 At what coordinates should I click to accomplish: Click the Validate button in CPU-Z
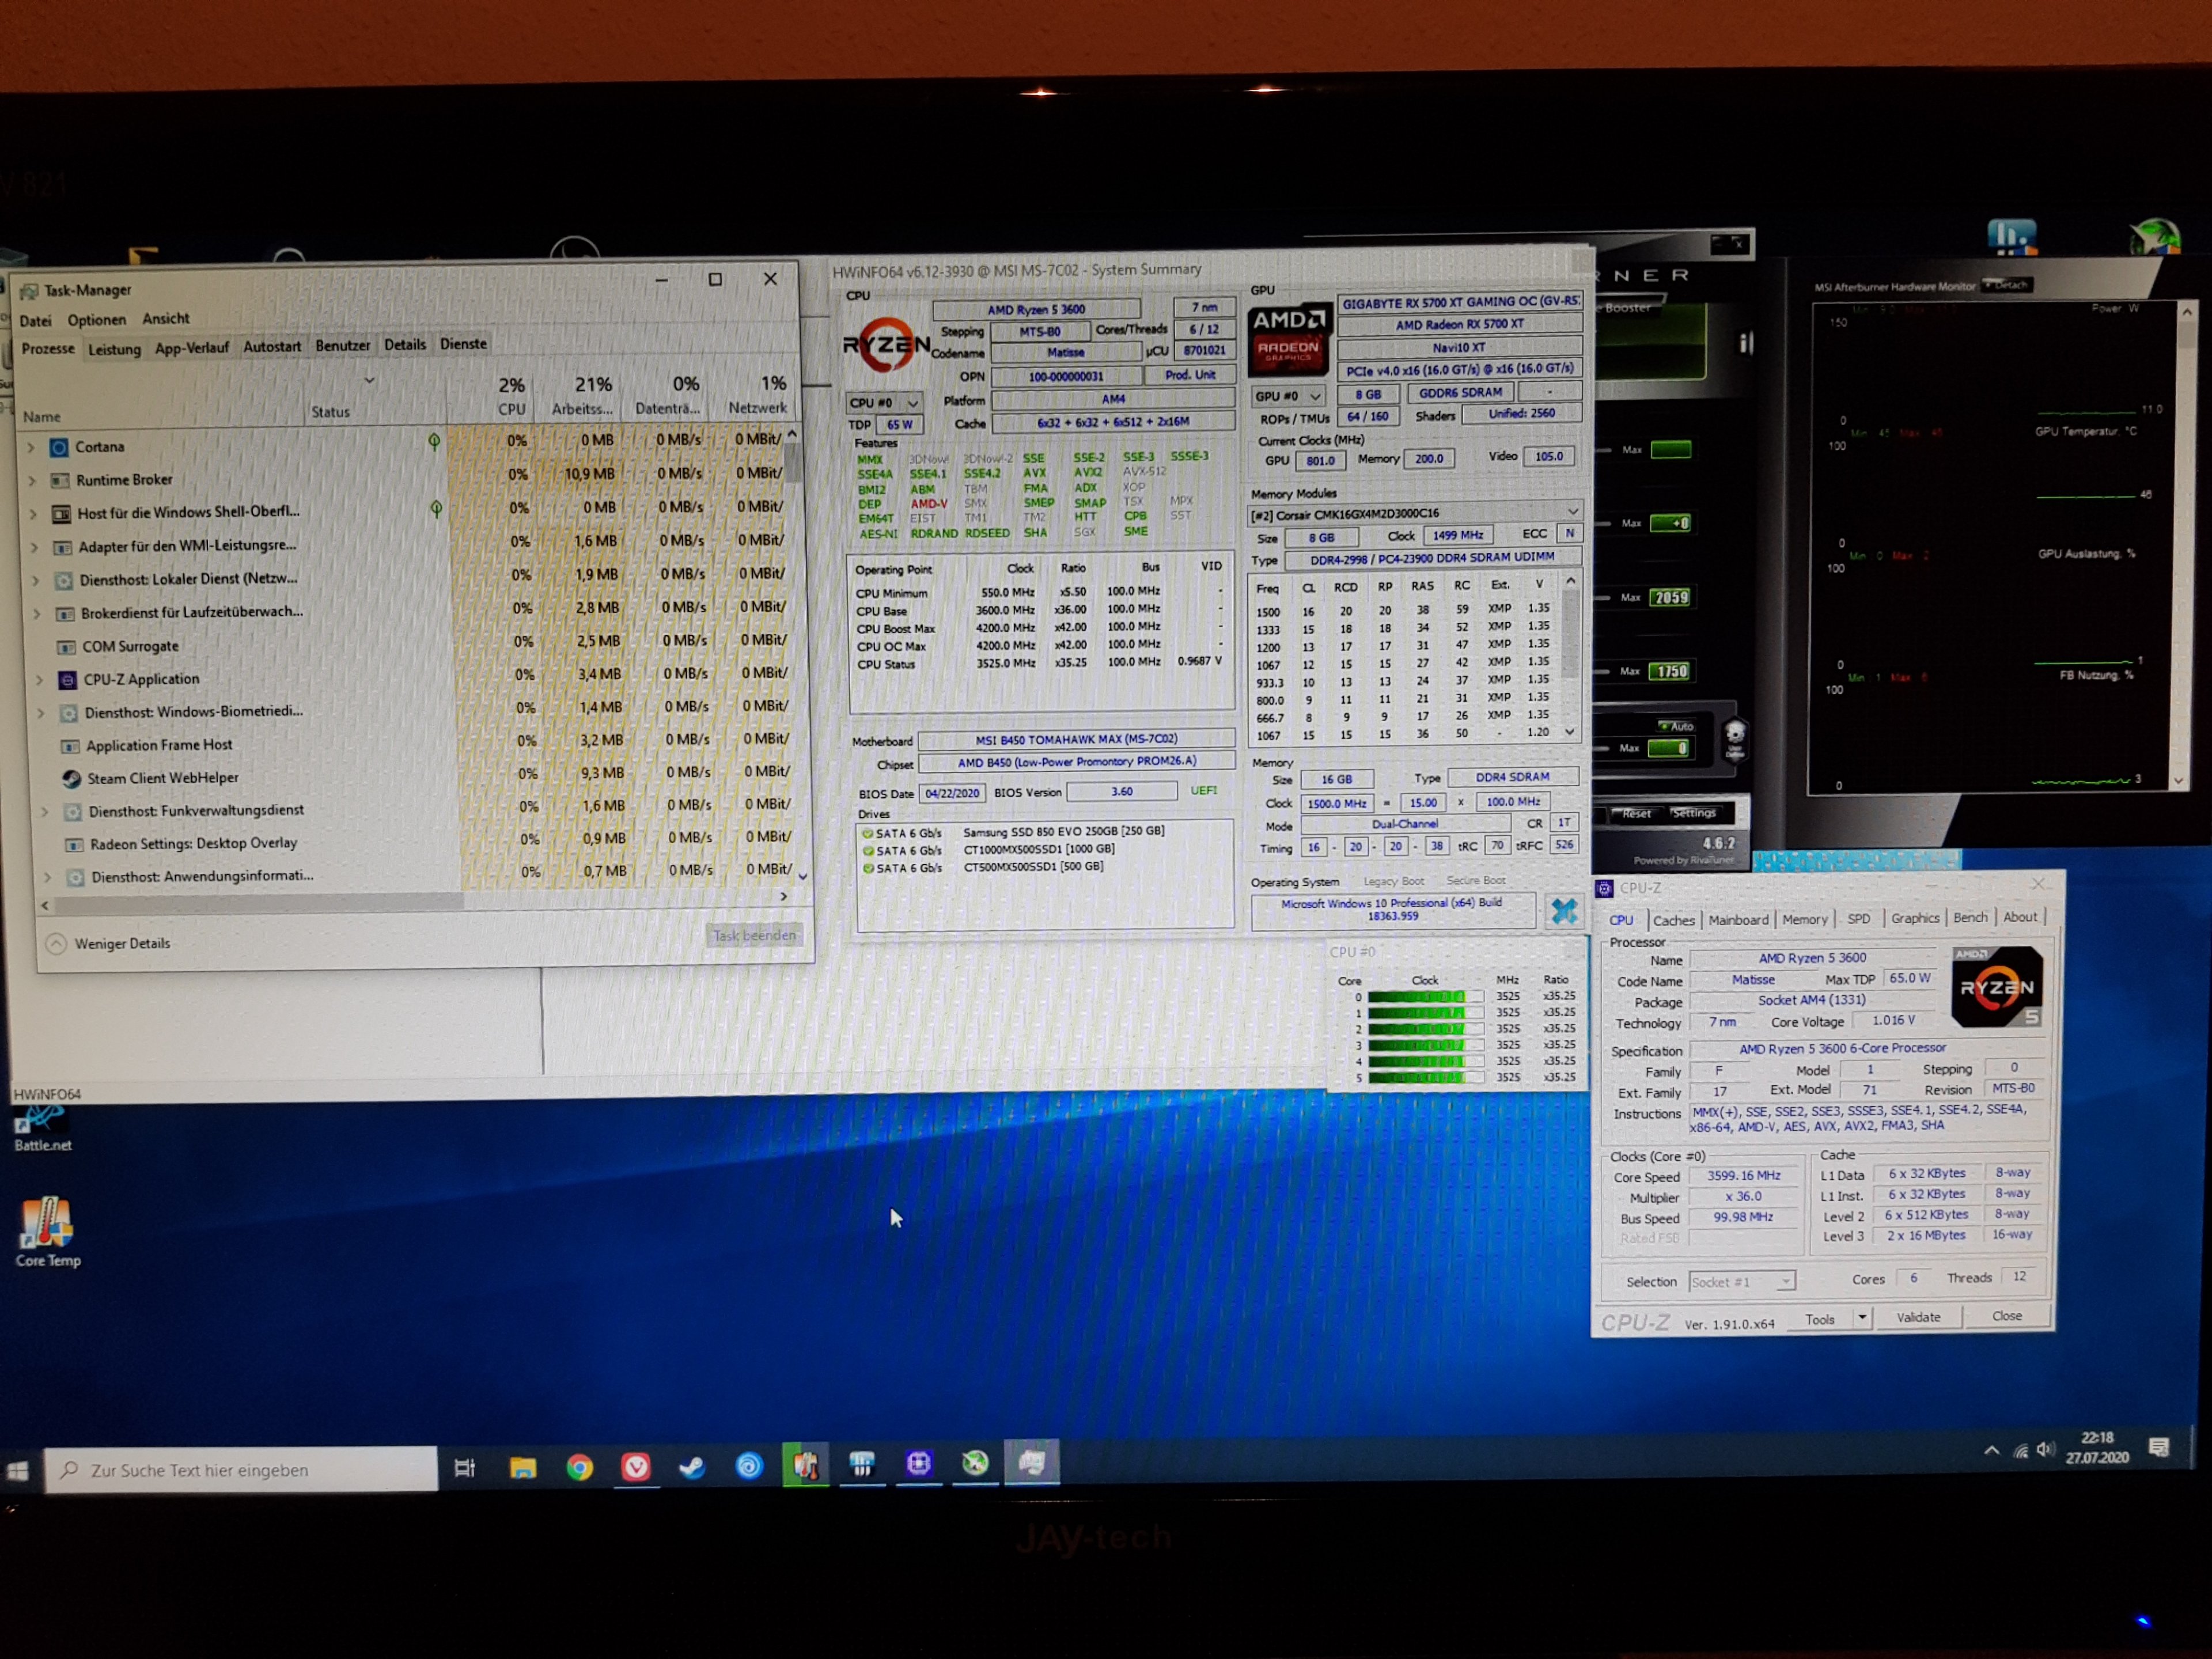tap(1918, 1317)
